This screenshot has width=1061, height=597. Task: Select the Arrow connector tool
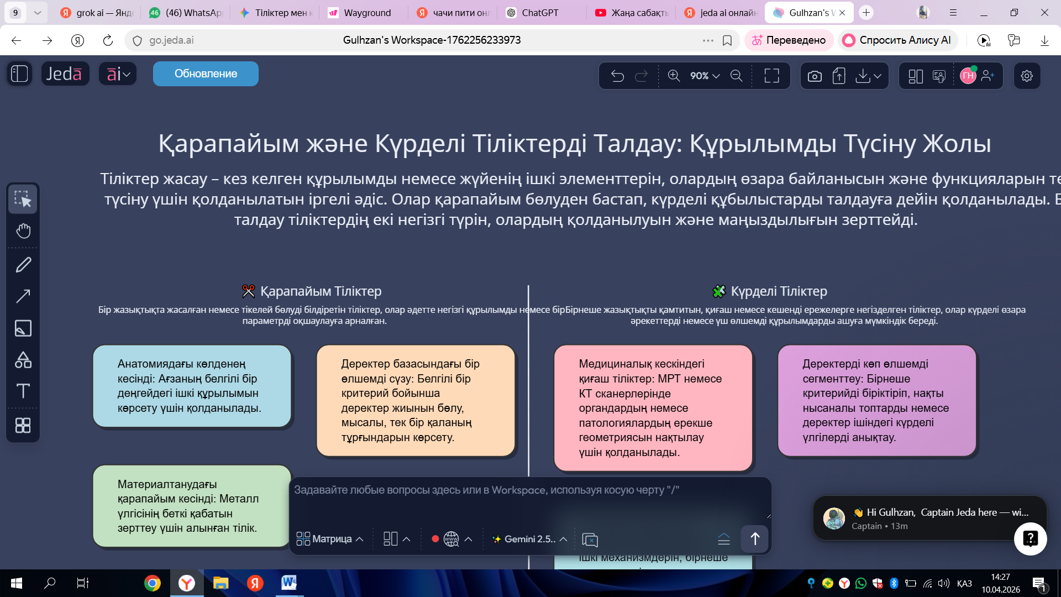23,296
